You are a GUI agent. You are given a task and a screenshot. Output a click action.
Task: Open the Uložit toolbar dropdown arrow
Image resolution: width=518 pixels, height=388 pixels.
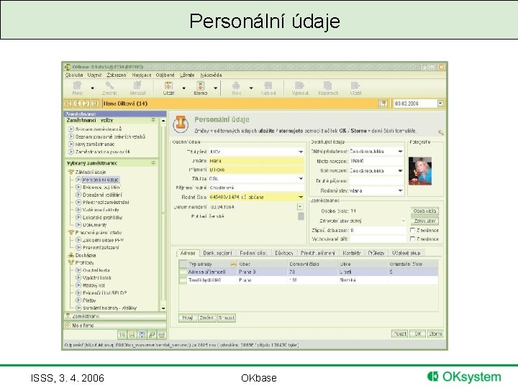184,88
